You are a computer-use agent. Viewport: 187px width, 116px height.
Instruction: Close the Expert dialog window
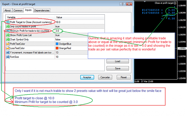point(129,4)
